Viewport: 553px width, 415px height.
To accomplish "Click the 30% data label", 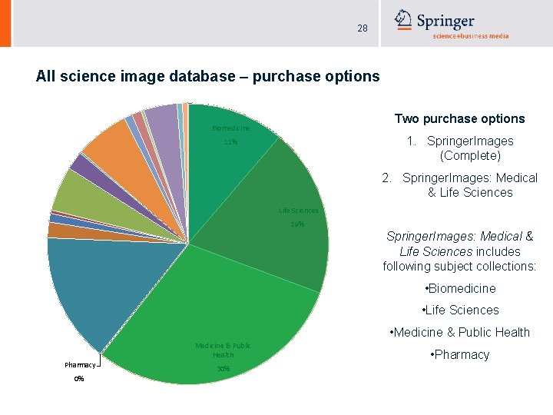I will 223,370.
